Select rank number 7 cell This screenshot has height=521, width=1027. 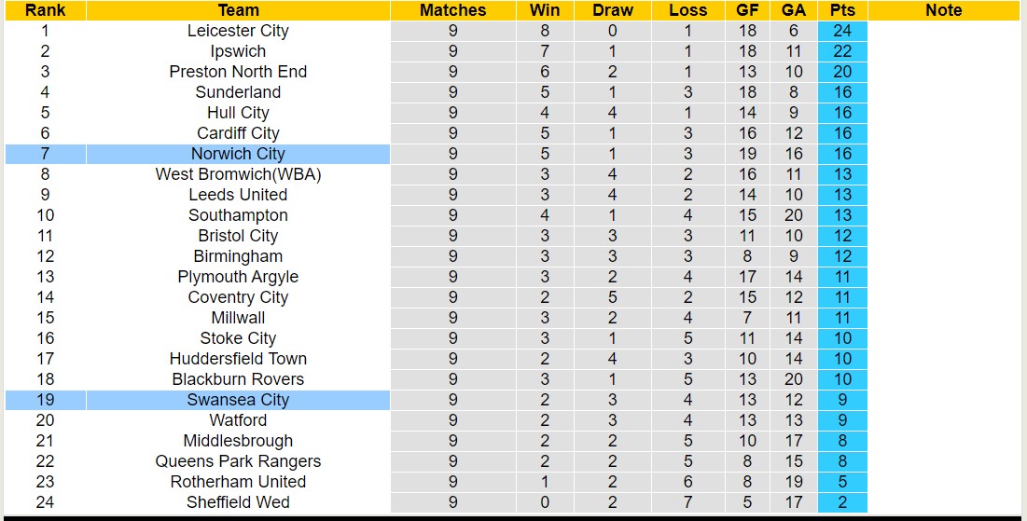click(x=45, y=154)
